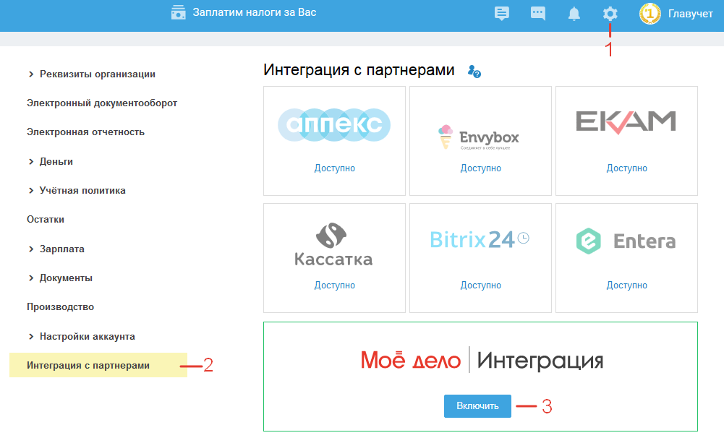Click Доступно link under Entera
The width and height of the screenshot is (724, 438).
pyautogui.click(x=626, y=285)
